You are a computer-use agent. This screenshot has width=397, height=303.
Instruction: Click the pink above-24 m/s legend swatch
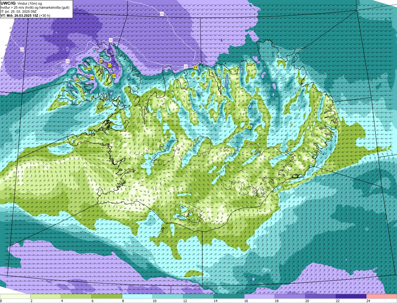(x=382, y=296)
